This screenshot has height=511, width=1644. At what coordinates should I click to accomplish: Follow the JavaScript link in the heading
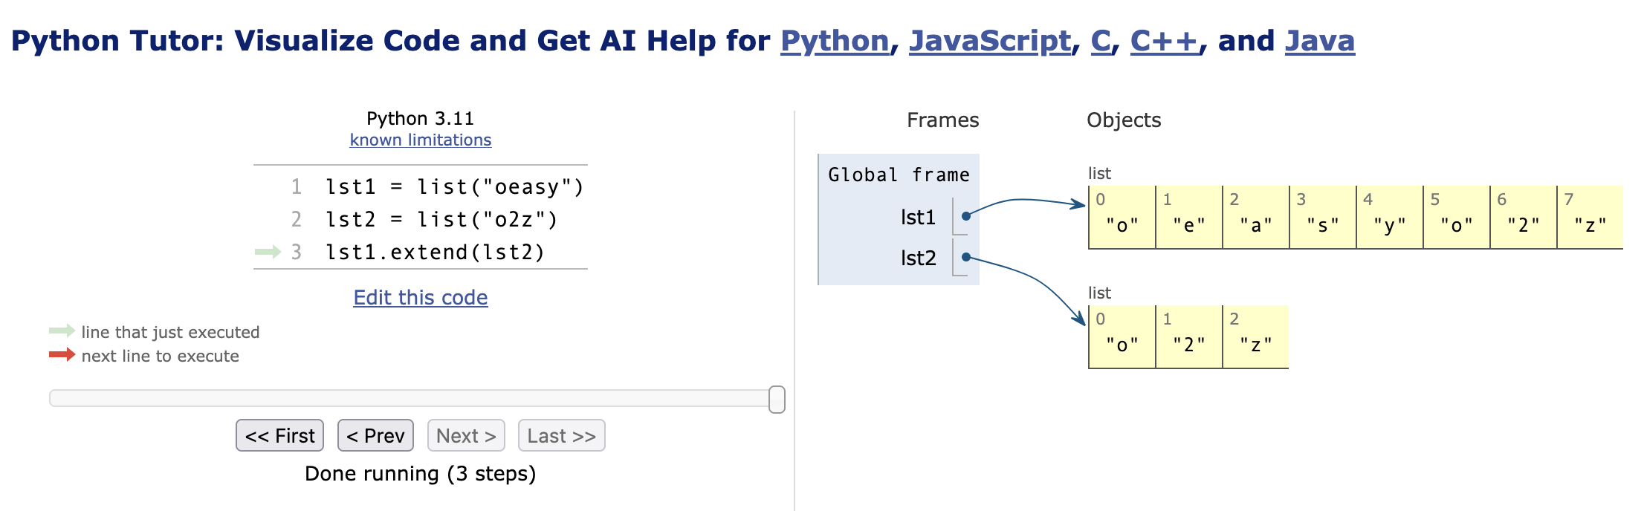(x=989, y=41)
